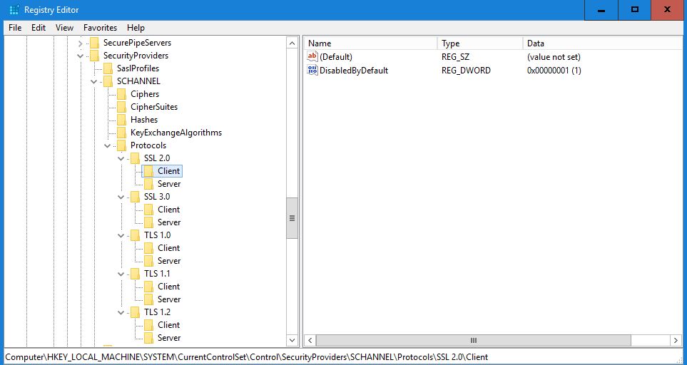Select the CipherSuites folder icon

pyautogui.click(x=121, y=107)
